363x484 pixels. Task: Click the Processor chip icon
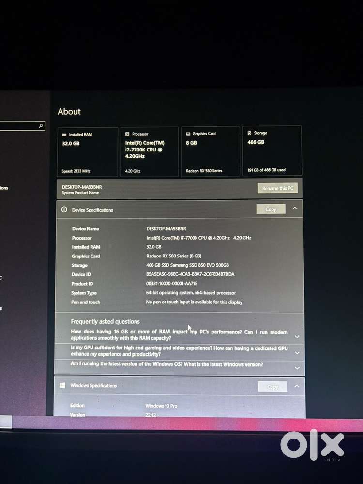(x=127, y=134)
